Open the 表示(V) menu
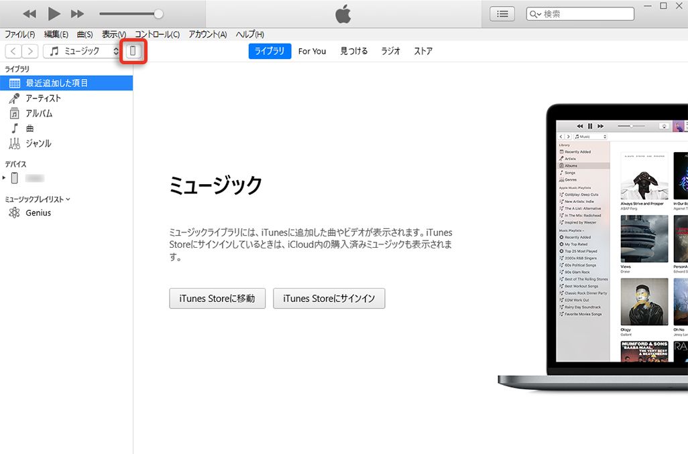The height and width of the screenshot is (454, 688). [114, 34]
